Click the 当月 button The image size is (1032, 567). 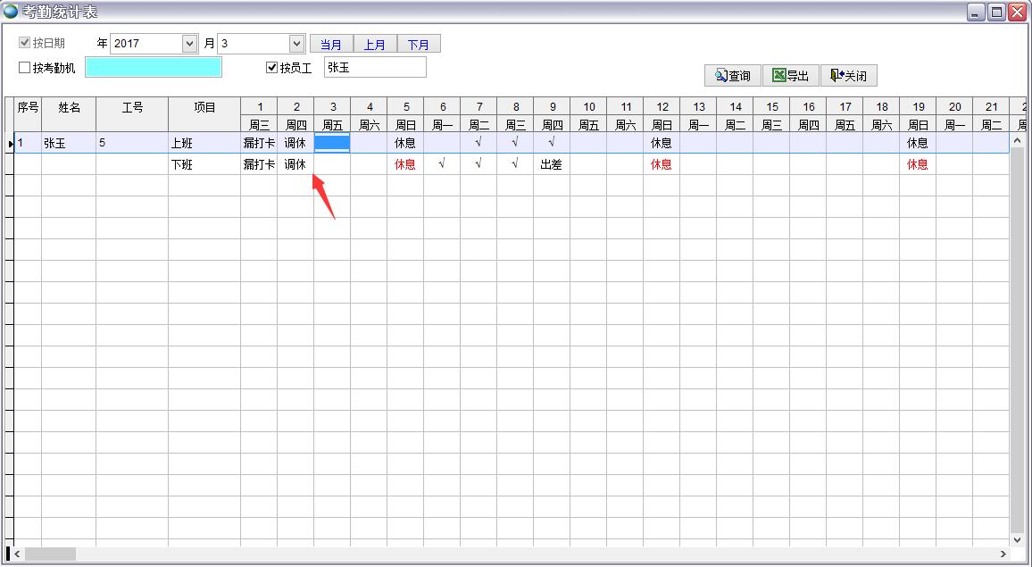[x=331, y=43]
